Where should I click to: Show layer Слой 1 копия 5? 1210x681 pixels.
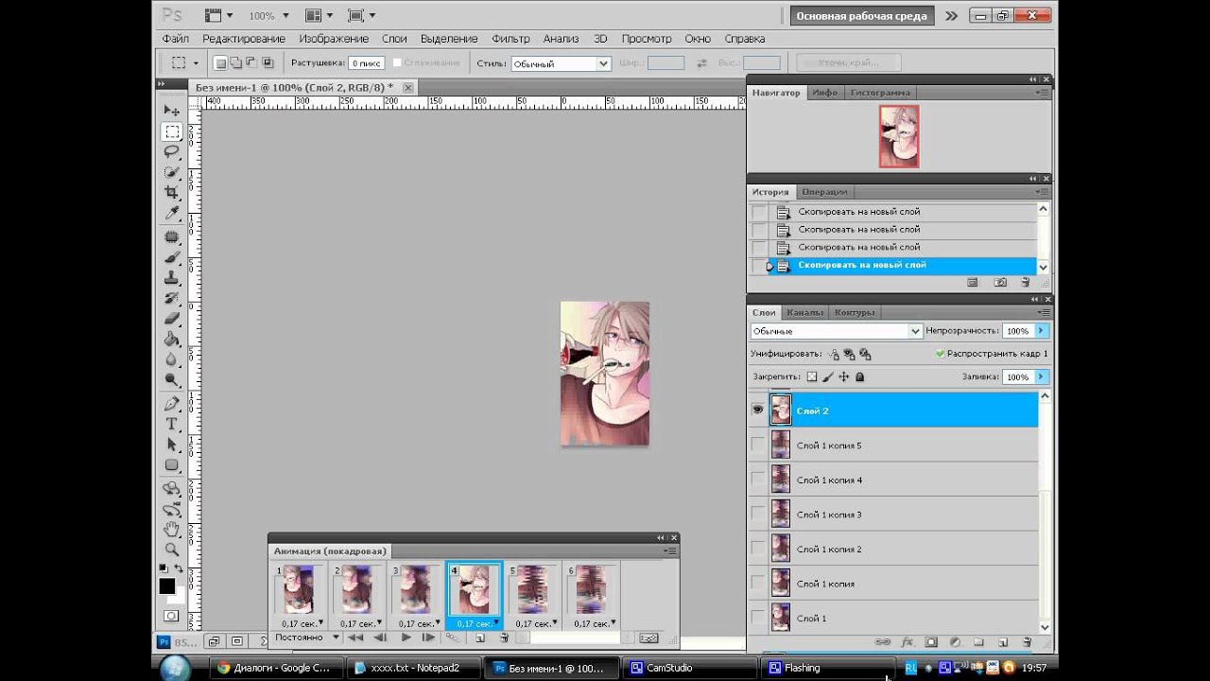[758, 445]
